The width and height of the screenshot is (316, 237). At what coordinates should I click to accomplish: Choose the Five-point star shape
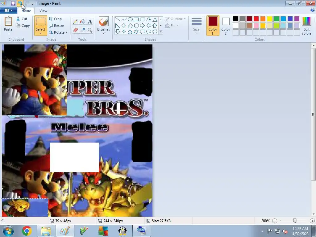(x=130, y=32)
